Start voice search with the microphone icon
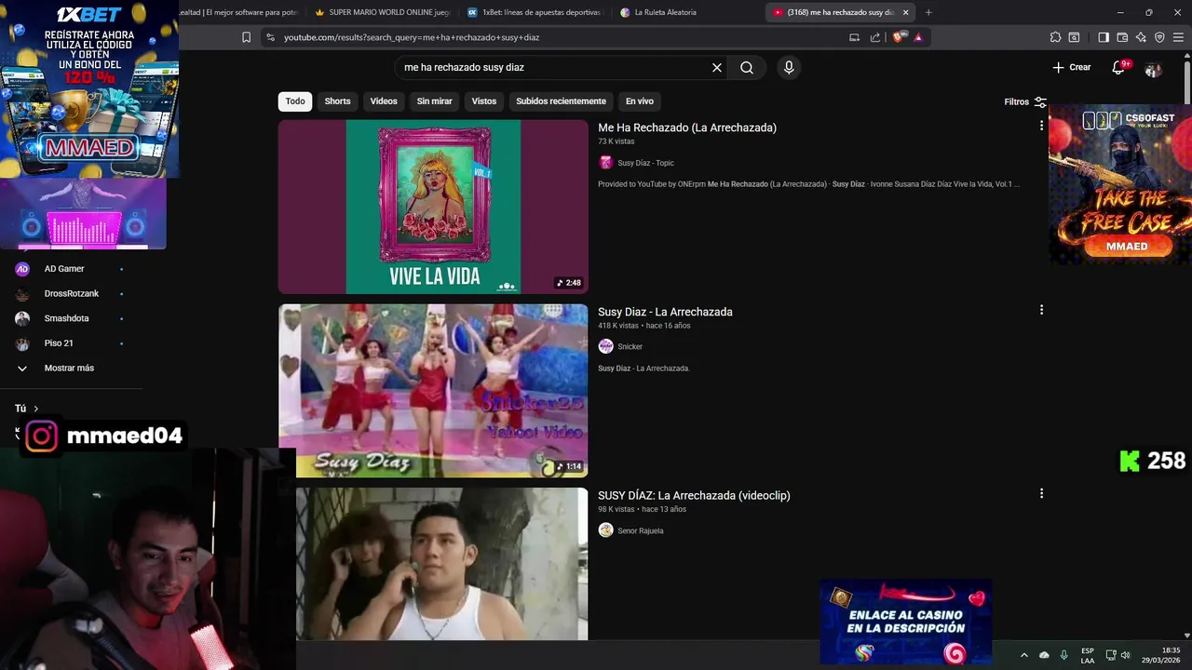The width and height of the screenshot is (1192, 670). click(x=789, y=67)
